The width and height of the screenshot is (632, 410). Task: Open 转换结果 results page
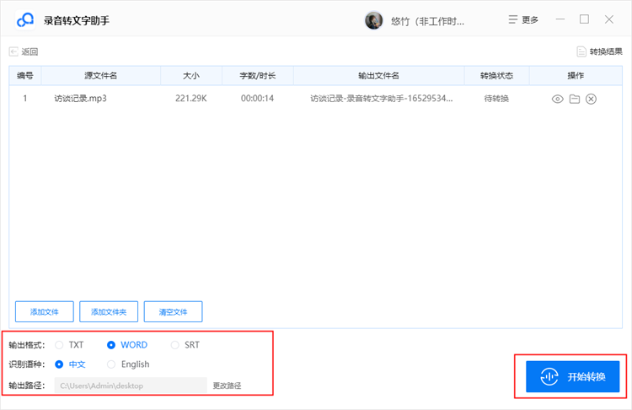click(599, 51)
